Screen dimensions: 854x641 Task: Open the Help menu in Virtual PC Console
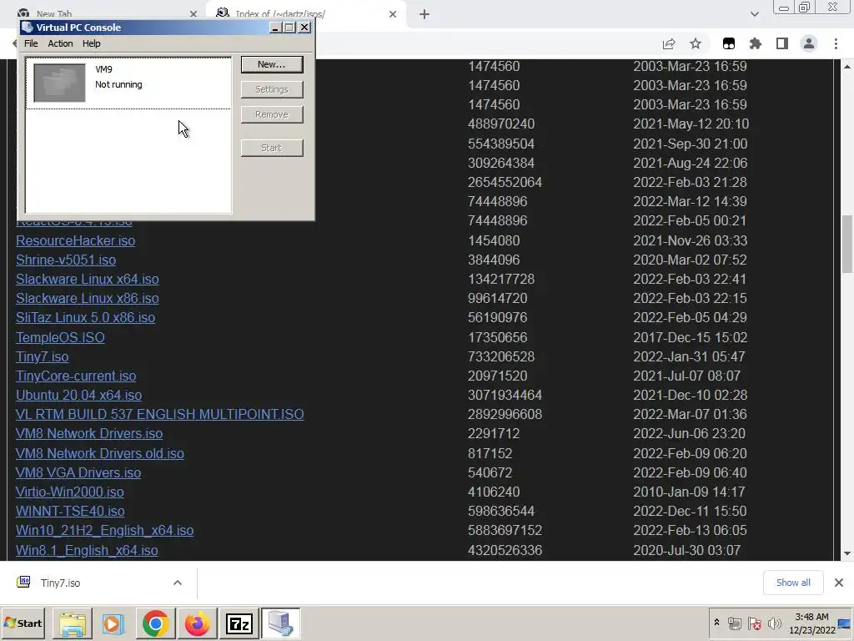pyautogui.click(x=92, y=43)
